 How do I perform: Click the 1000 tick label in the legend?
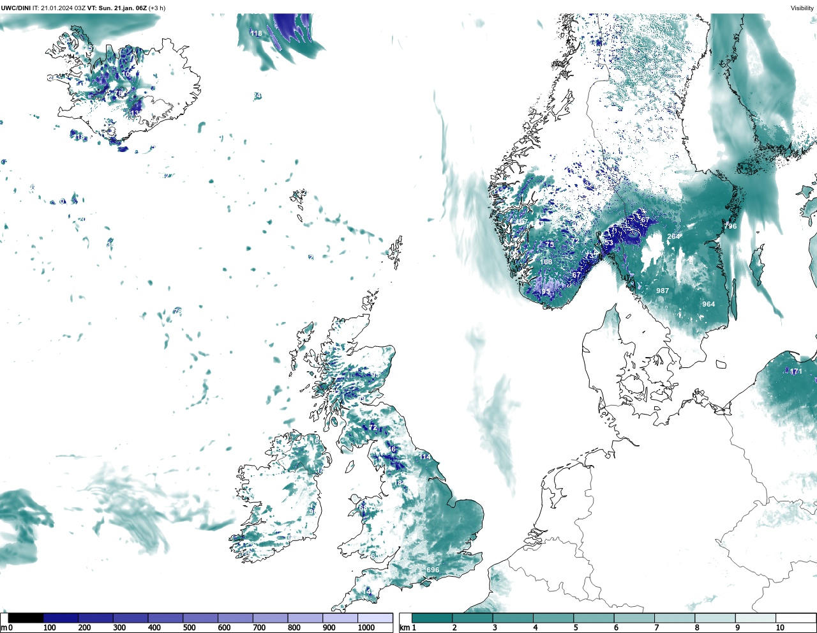(x=366, y=628)
